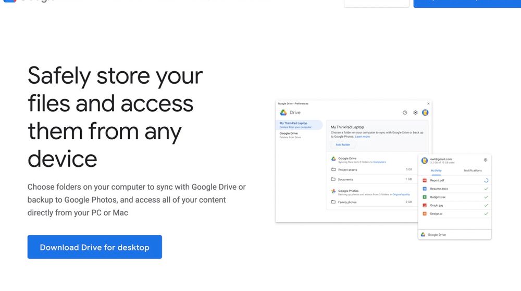This screenshot has width=521, height=291.
Task: Click the Google Photos pinwheel icon
Action: pos(333,191)
